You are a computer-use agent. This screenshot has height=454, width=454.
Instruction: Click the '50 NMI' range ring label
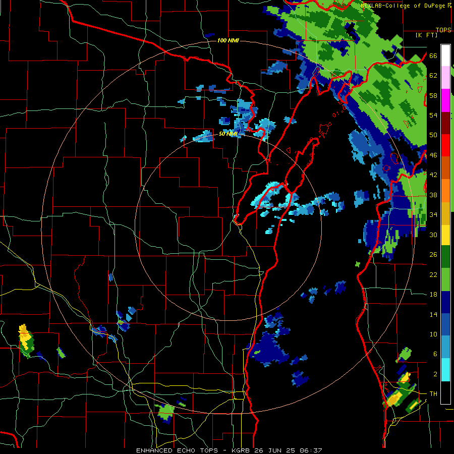(228, 134)
